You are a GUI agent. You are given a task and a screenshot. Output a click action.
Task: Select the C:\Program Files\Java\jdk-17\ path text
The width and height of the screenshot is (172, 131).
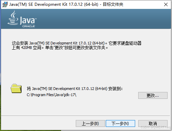(x=52, y=95)
